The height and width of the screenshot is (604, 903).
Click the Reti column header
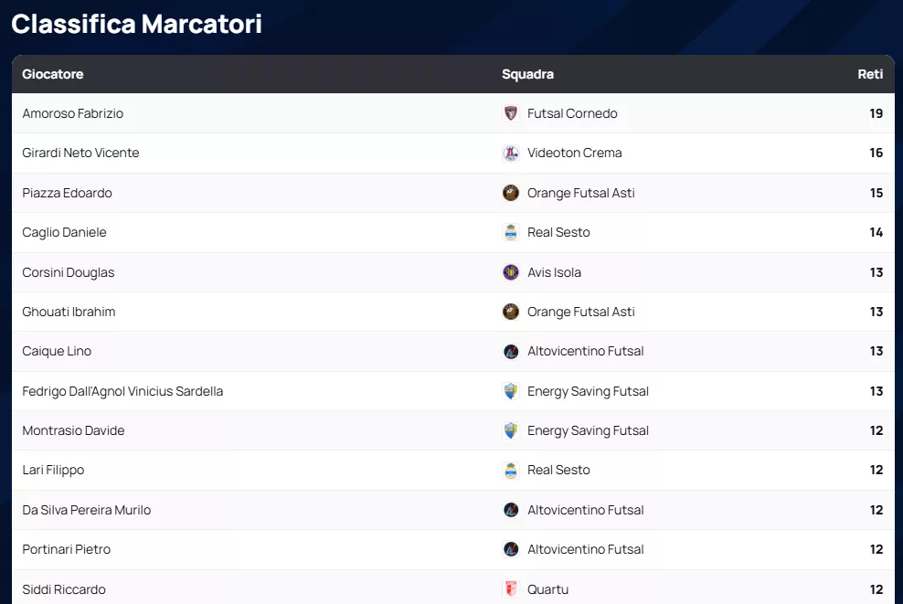pos(870,74)
